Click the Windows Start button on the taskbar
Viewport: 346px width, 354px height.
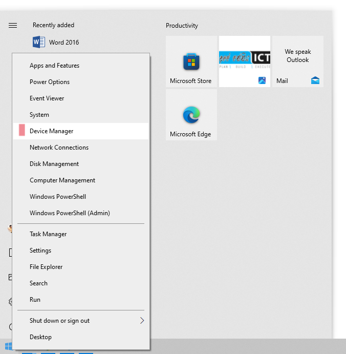click(x=8, y=347)
